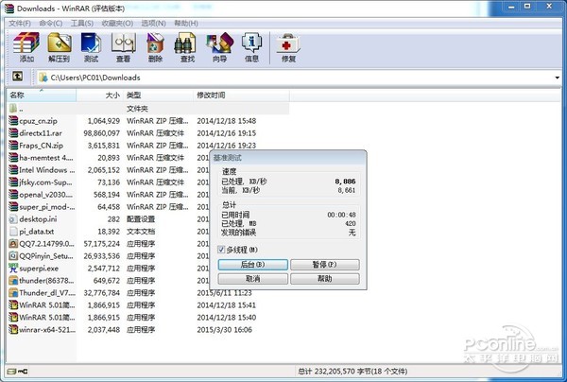
Task: Toggle the 多线程 (Multithreading) checkbox
Action: point(221,250)
